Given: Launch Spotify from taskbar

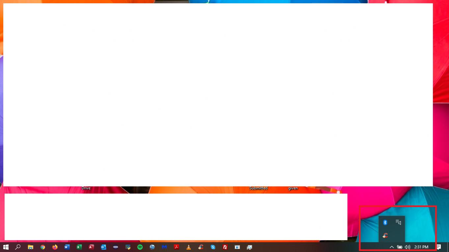Looking at the screenshot, I should (x=140, y=247).
